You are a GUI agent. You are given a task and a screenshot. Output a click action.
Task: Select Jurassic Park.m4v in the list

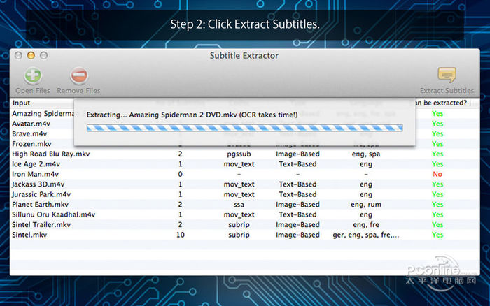(41, 194)
